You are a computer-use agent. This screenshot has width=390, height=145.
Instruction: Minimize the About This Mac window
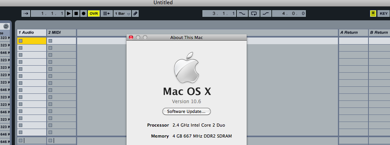coord(138,38)
